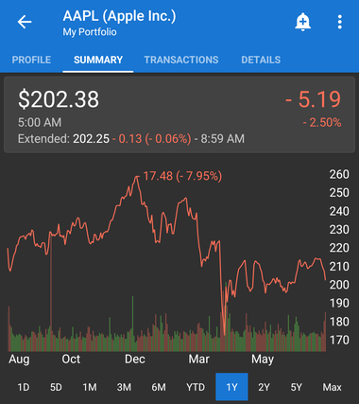This screenshot has height=404, width=359.
Task: Select the SUMMARY tab
Action: point(98,60)
